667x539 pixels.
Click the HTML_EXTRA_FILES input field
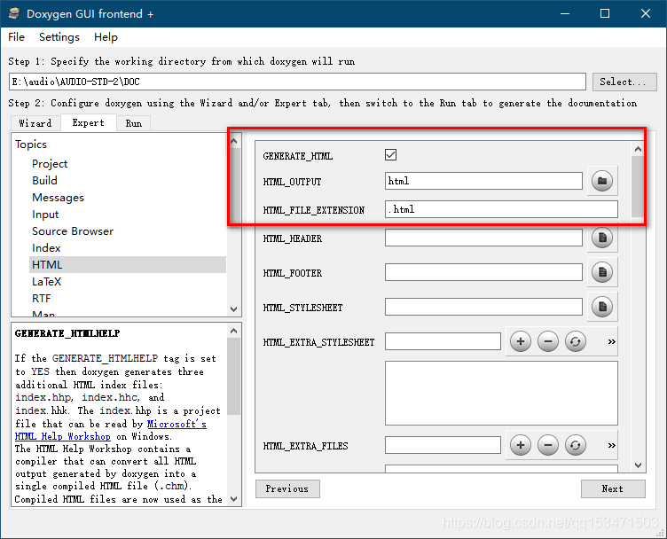[x=443, y=445]
